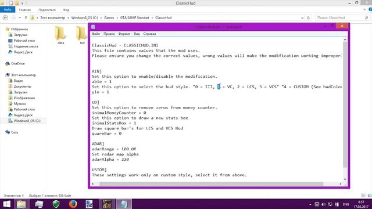Click Этот компьютер in the address path

coord(53,18)
